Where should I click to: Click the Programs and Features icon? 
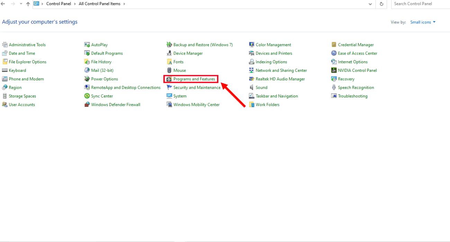(169, 79)
